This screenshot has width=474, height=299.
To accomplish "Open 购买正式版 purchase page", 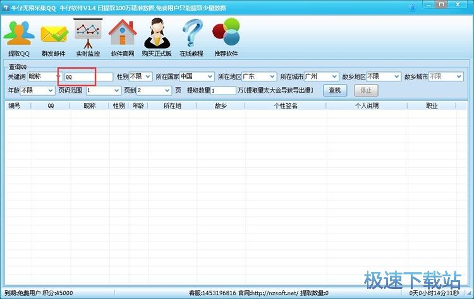I will click(x=157, y=37).
